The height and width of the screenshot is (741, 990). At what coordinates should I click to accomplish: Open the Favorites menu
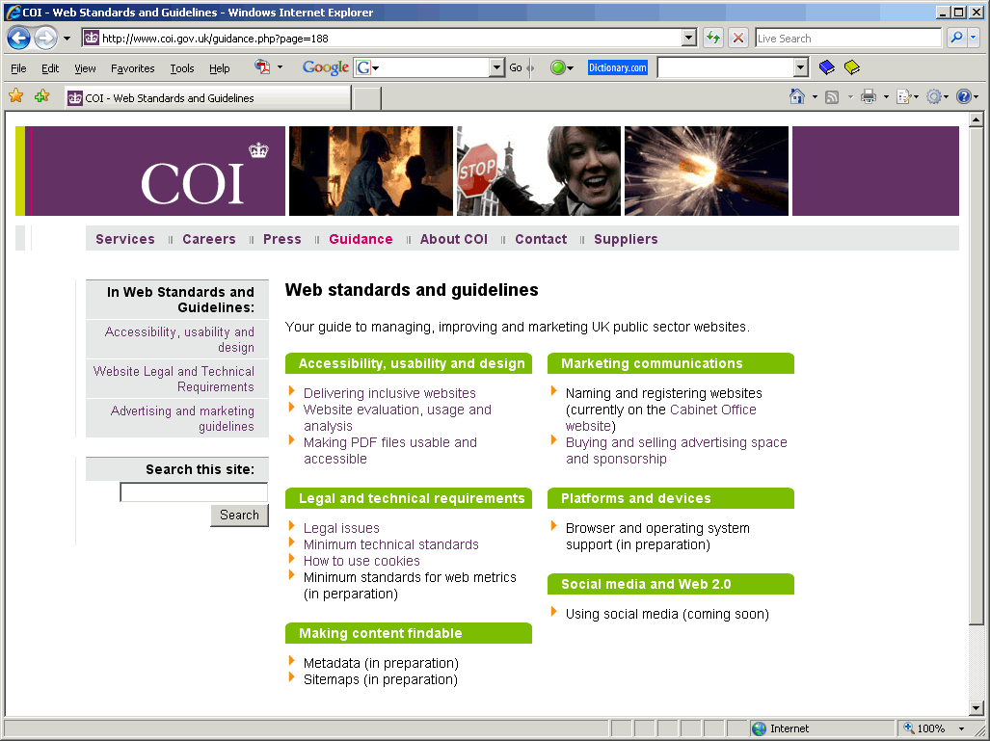pyautogui.click(x=133, y=68)
